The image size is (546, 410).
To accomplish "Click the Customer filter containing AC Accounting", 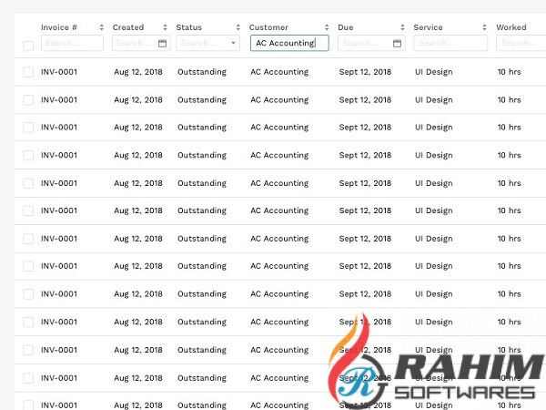I will coord(289,43).
